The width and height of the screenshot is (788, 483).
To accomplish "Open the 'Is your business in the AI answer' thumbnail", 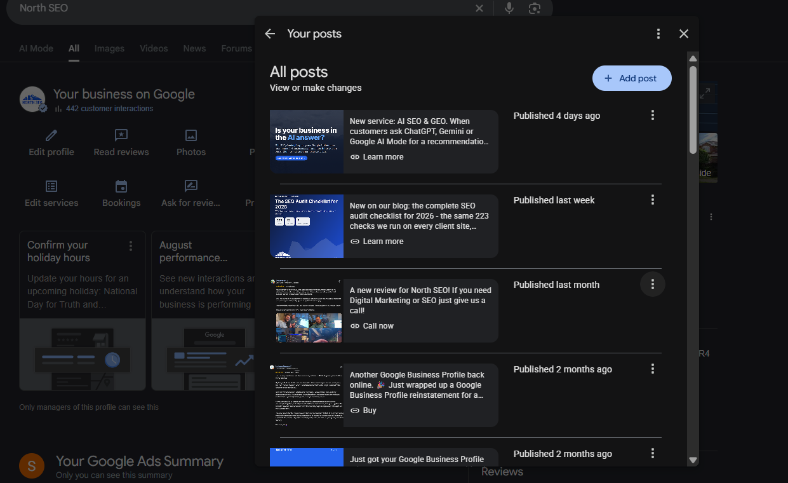I will coord(307,142).
